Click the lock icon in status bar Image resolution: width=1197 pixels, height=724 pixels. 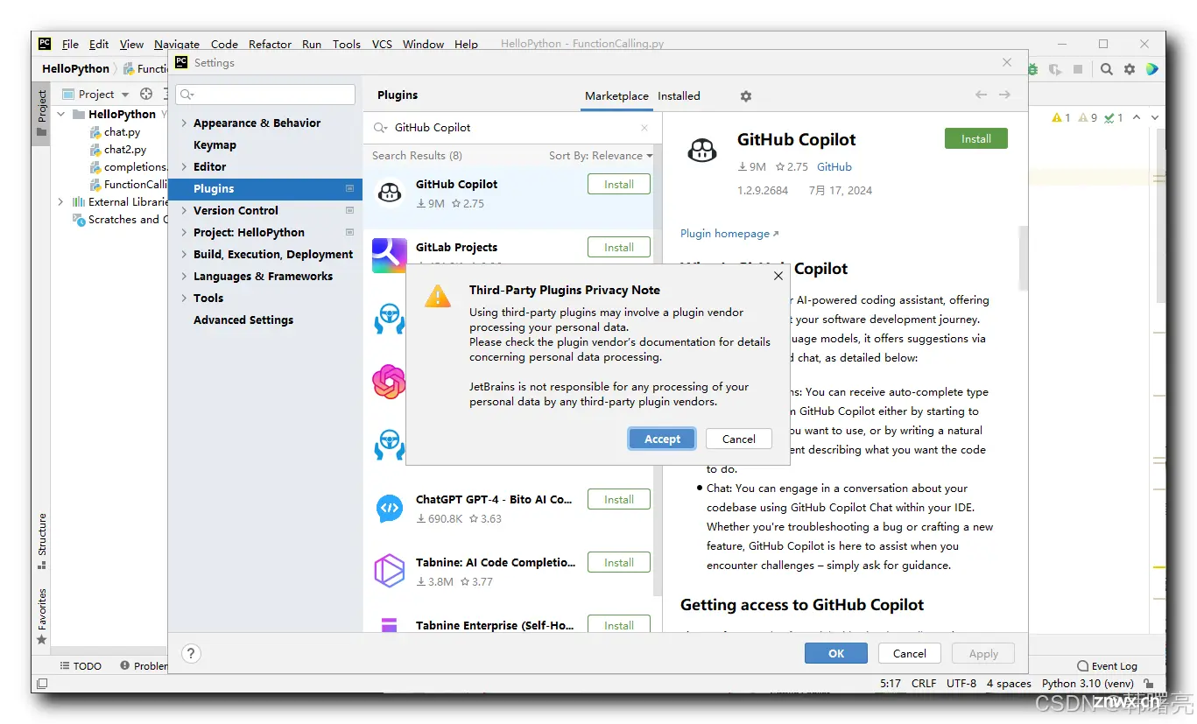[x=1148, y=684]
